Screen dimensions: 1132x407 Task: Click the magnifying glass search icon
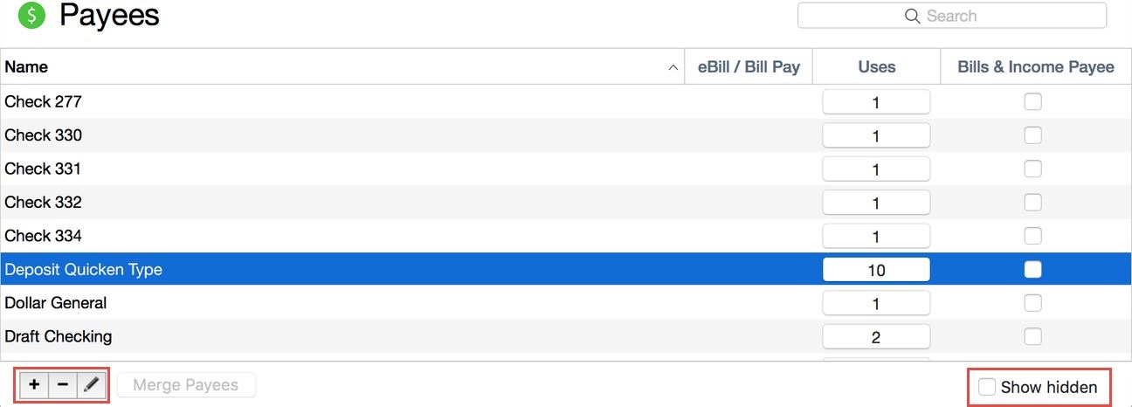pyautogui.click(x=912, y=16)
